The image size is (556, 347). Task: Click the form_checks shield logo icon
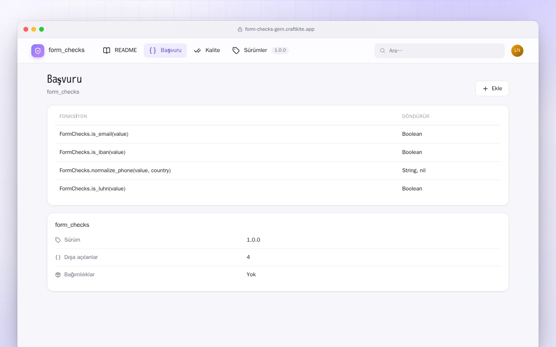tap(38, 51)
